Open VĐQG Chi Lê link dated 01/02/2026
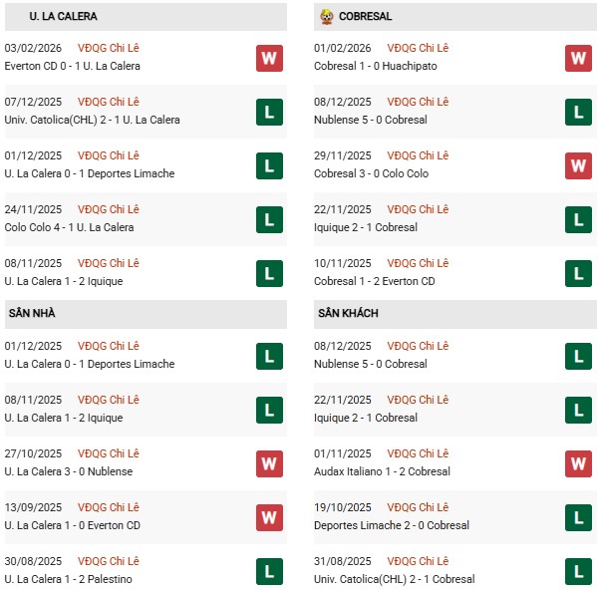 pos(418,48)
